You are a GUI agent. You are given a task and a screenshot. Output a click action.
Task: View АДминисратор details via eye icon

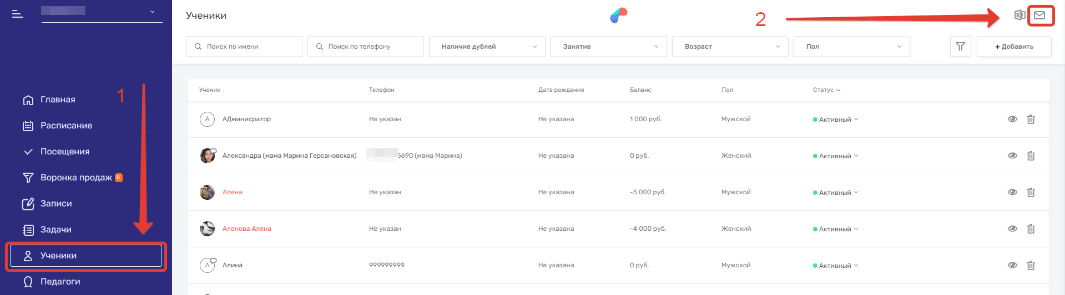point(1012,119)
